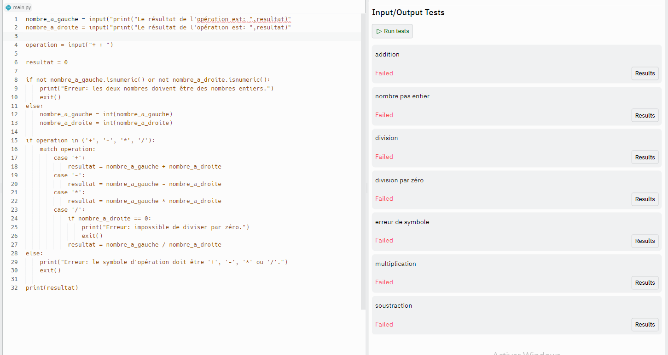Show Results for the multiplication test
This screenshot has height=355, width=668.
645,282
